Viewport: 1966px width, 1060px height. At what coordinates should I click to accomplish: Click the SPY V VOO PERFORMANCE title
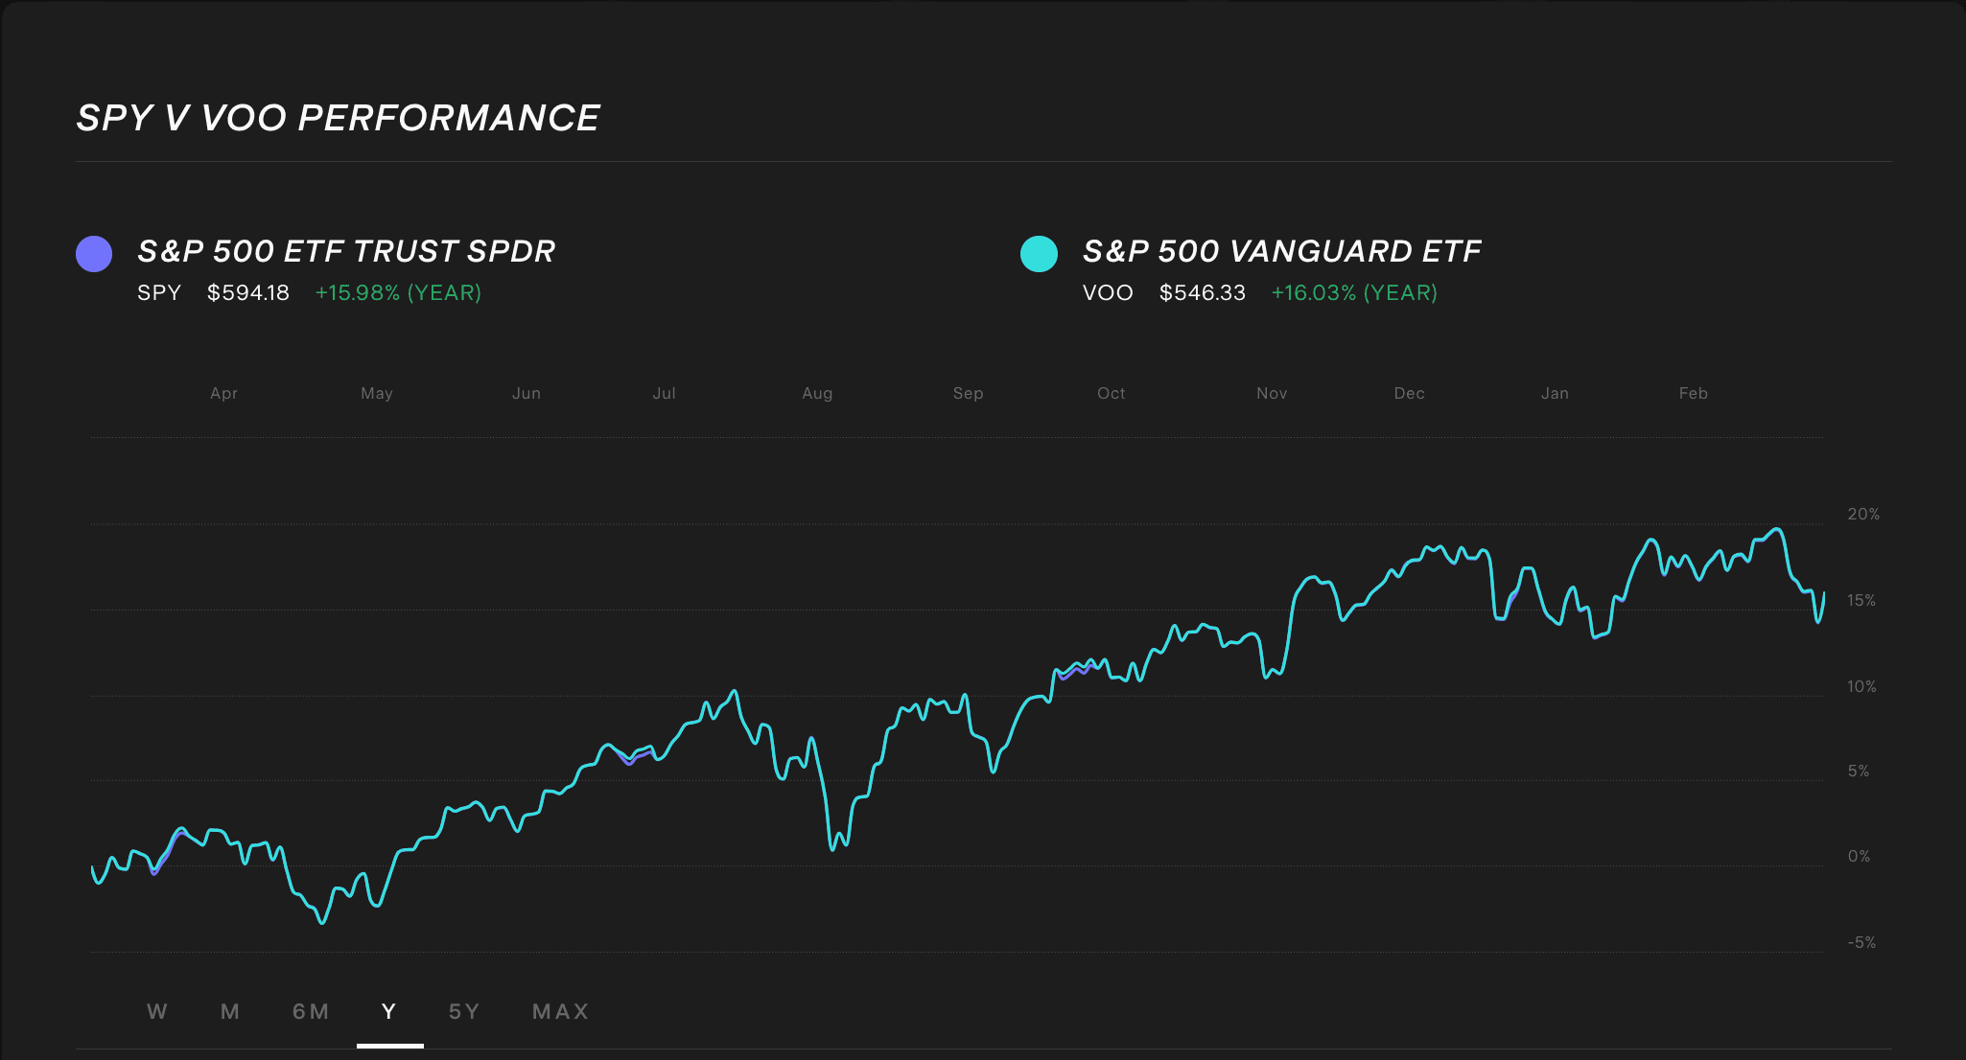pyautogui.click(x=337, y=118)
